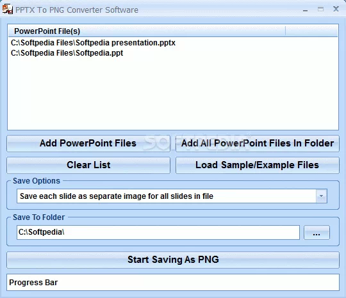Start Saving As PNG
Viewport: 346px width, 298px height.
pos(173,260)
